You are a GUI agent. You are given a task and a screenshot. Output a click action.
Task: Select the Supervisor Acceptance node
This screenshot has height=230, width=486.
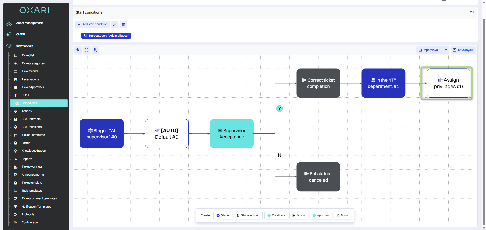(232, 134)
